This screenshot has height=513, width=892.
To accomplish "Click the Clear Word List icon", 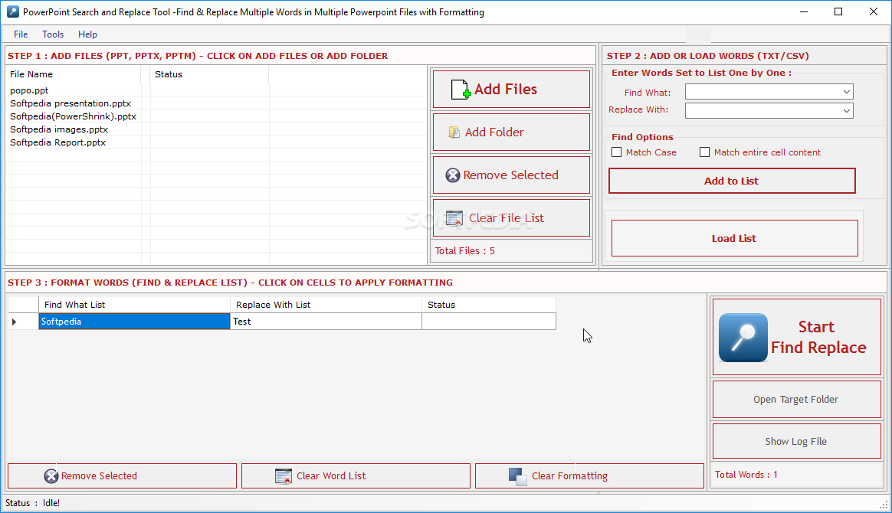I will (x=284, y=476).
